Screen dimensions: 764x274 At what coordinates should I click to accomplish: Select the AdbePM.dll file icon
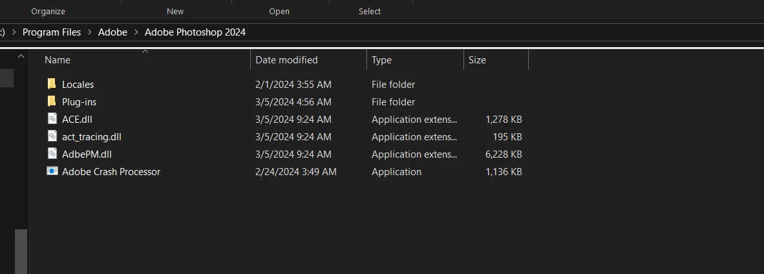(52, 154)
